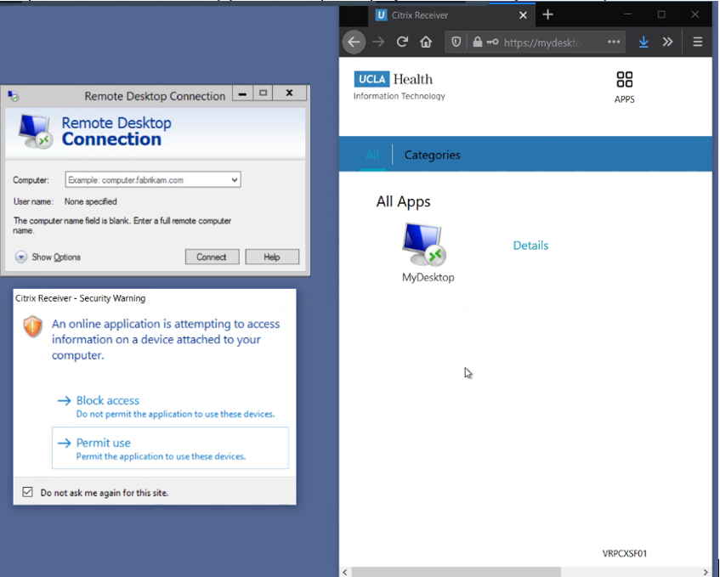Select the Citrix Receiver tab

[451, 15]
